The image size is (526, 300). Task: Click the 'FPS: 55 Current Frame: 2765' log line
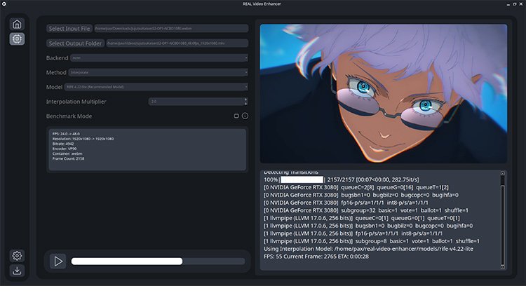[316, 257]
